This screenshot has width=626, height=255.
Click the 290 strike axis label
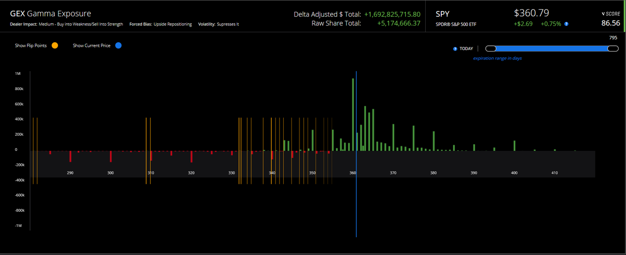tap(70, 172)
